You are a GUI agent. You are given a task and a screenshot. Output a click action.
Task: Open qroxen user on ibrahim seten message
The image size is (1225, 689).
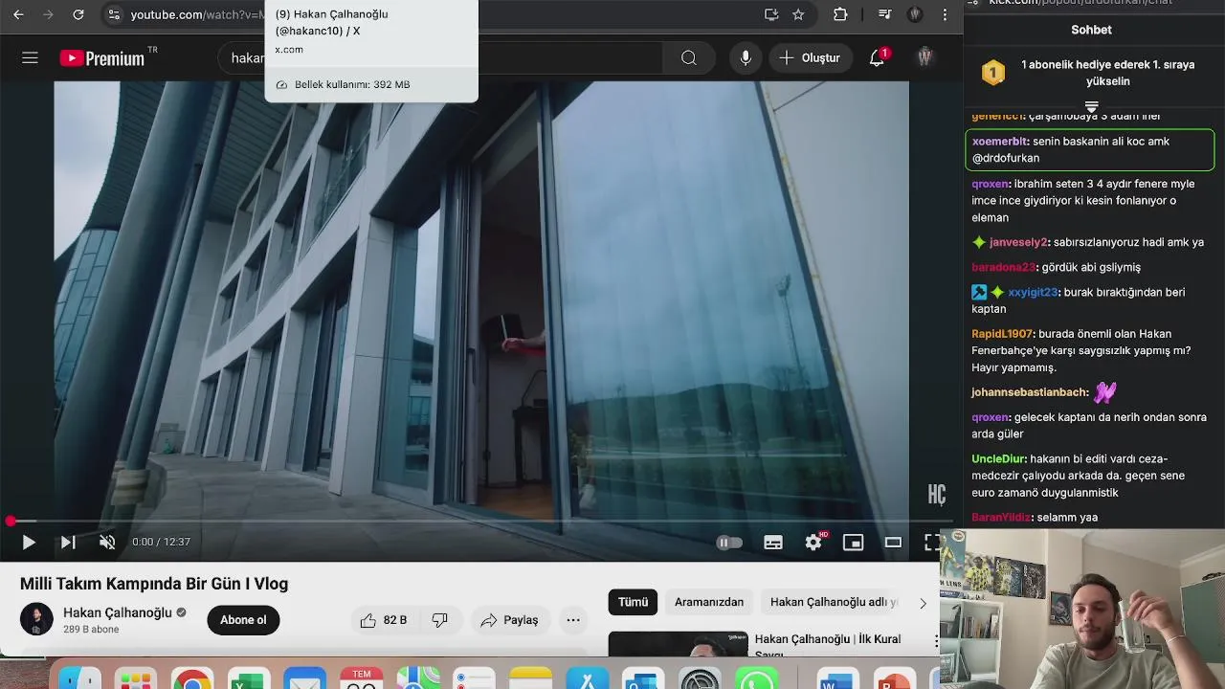pos(991,184)
